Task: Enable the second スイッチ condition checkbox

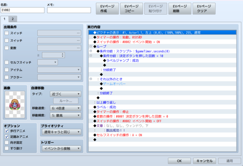Action: point(6,40)
